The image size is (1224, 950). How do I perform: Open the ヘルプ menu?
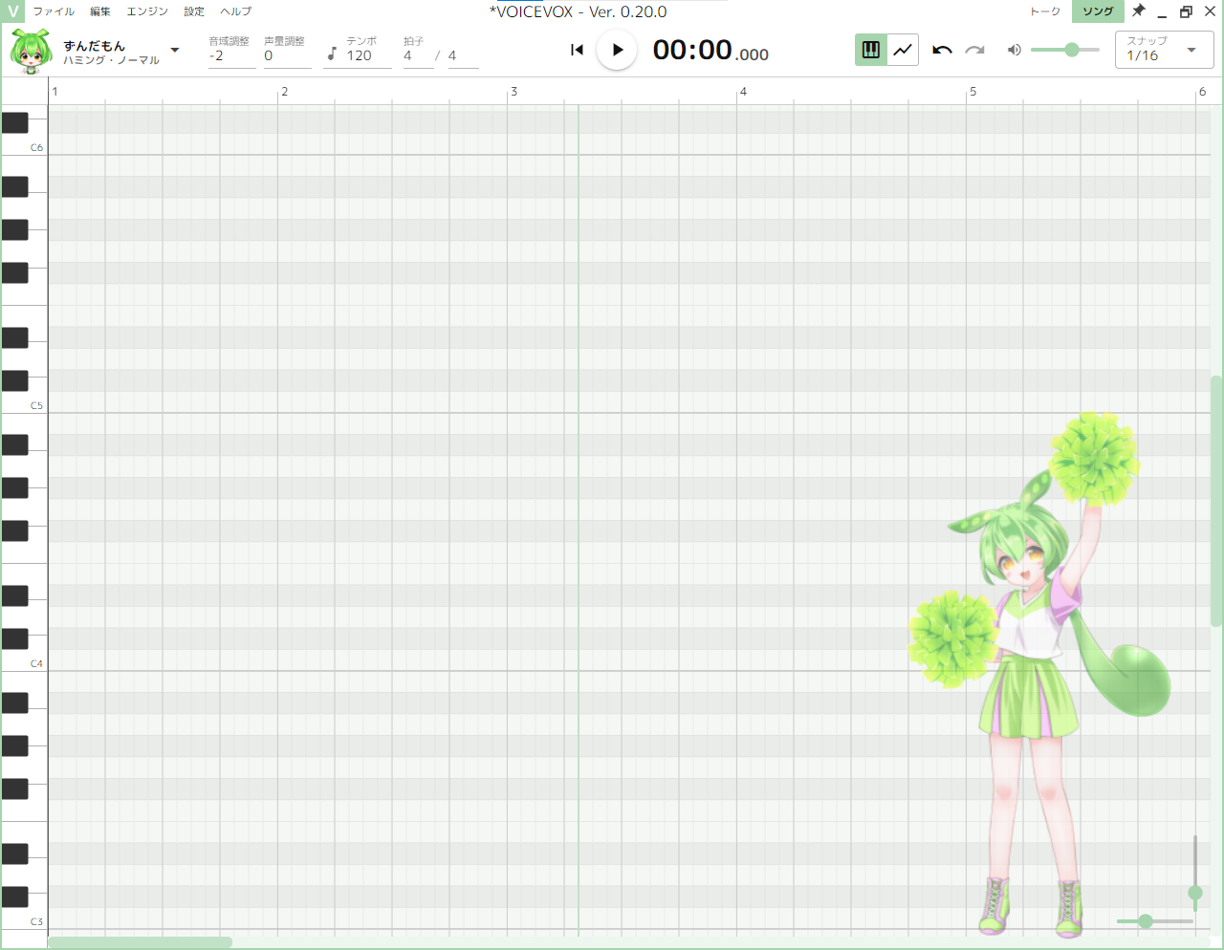(235, 11)
